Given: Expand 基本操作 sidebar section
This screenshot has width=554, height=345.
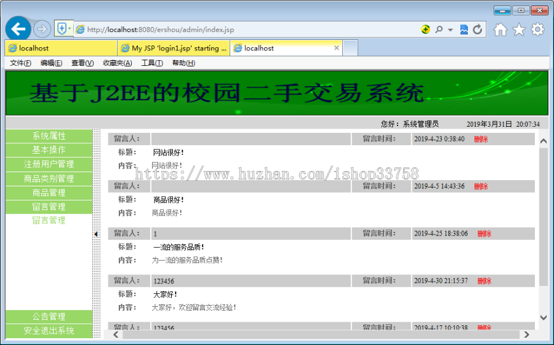Looking at the screenshot, I should tap(49, 150).
